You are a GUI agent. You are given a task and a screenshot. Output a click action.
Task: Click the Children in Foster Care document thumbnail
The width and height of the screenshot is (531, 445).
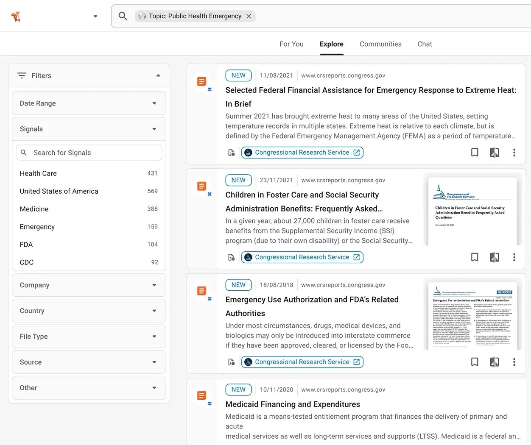point(472,211)
